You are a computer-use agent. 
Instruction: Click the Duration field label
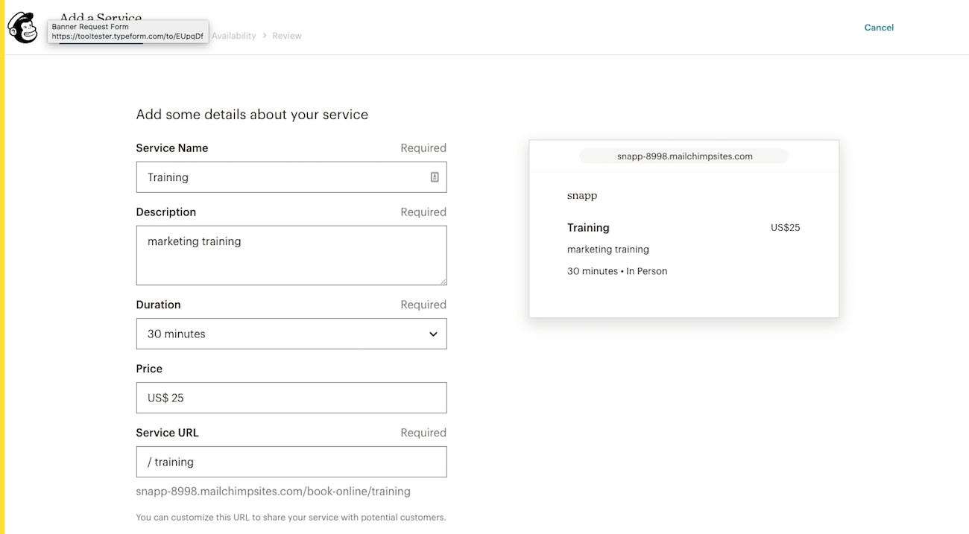158,305
